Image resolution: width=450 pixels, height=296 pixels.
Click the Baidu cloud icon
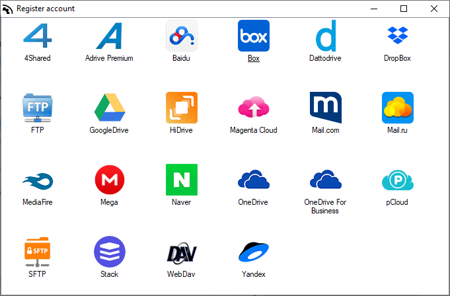tap(181, 36)
